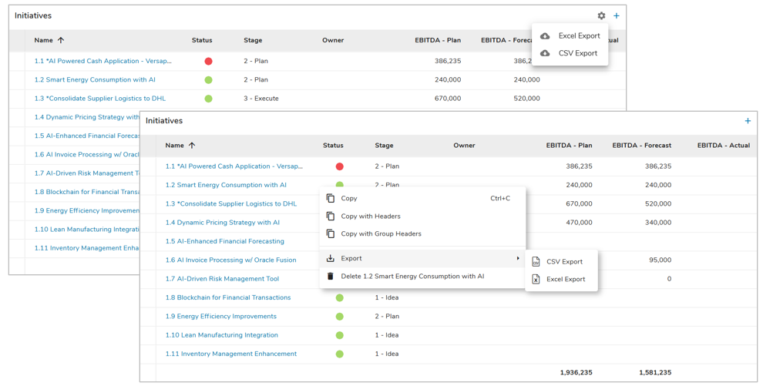Click green status dot for 1.9 Energy Efficiency
The width and height of the screenshot is (763, 386).
339,317
